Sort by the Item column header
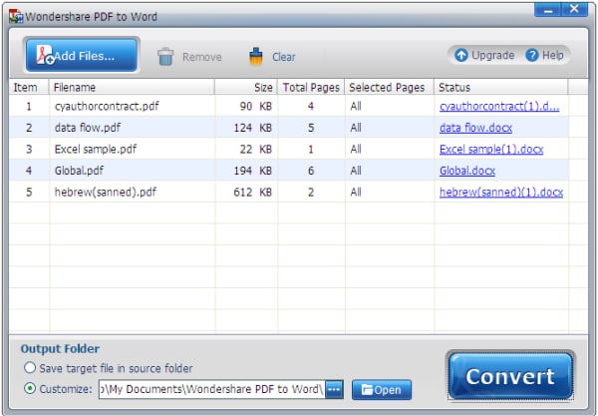Image resolution: width=598 pixels, height=416 pixels. pyautogui.click(x=29, y=88)
